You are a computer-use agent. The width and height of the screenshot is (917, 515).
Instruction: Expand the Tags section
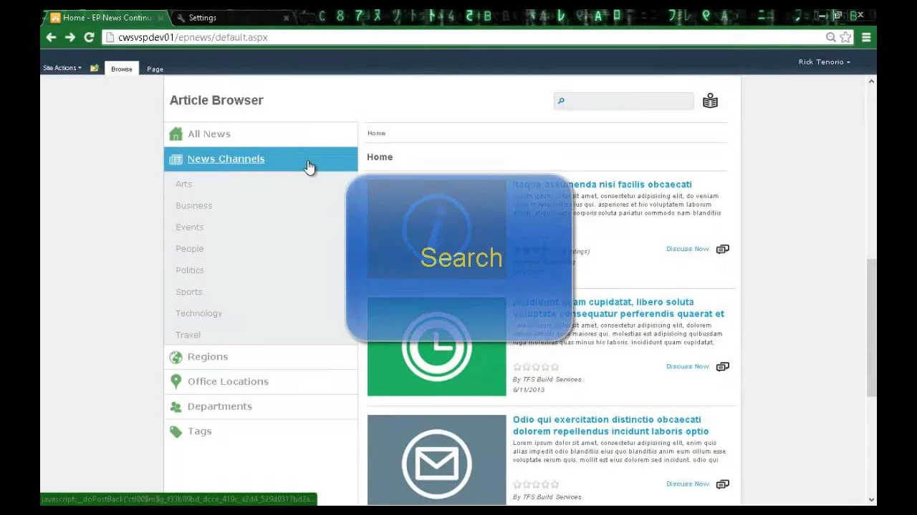[x=261, y=431]
